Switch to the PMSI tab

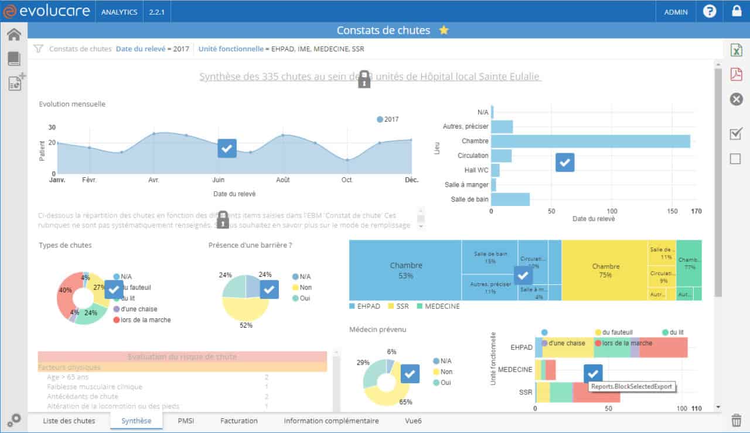click(186, 421)
